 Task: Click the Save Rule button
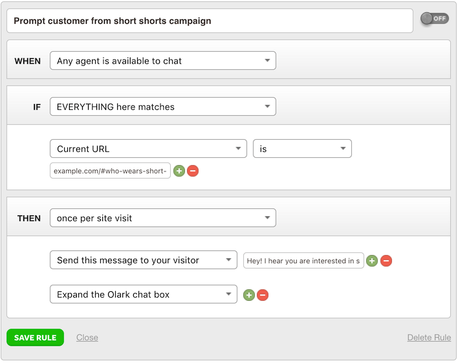pyautogui.click(x=35, y=338)
